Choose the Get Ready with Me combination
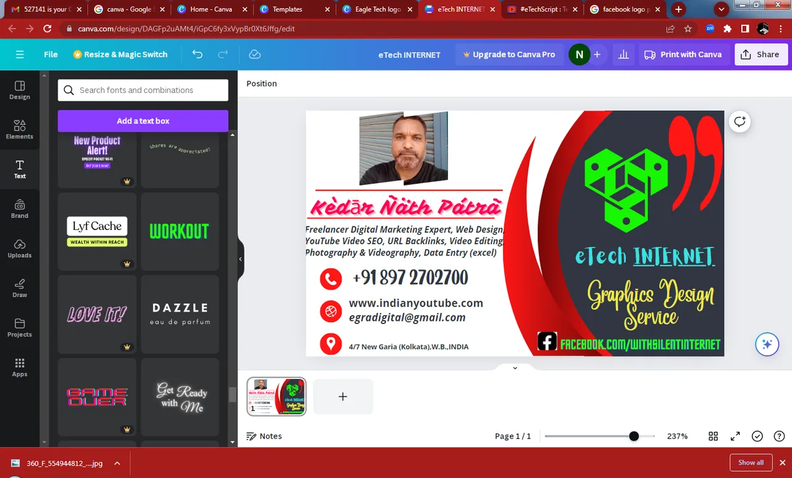The width and height of the screenshot is (792, 478). coord(180,397)
